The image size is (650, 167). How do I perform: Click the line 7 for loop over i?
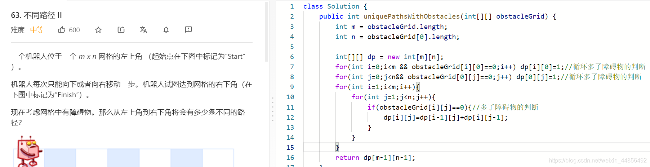pyautogui.click(x=490, y=67)
